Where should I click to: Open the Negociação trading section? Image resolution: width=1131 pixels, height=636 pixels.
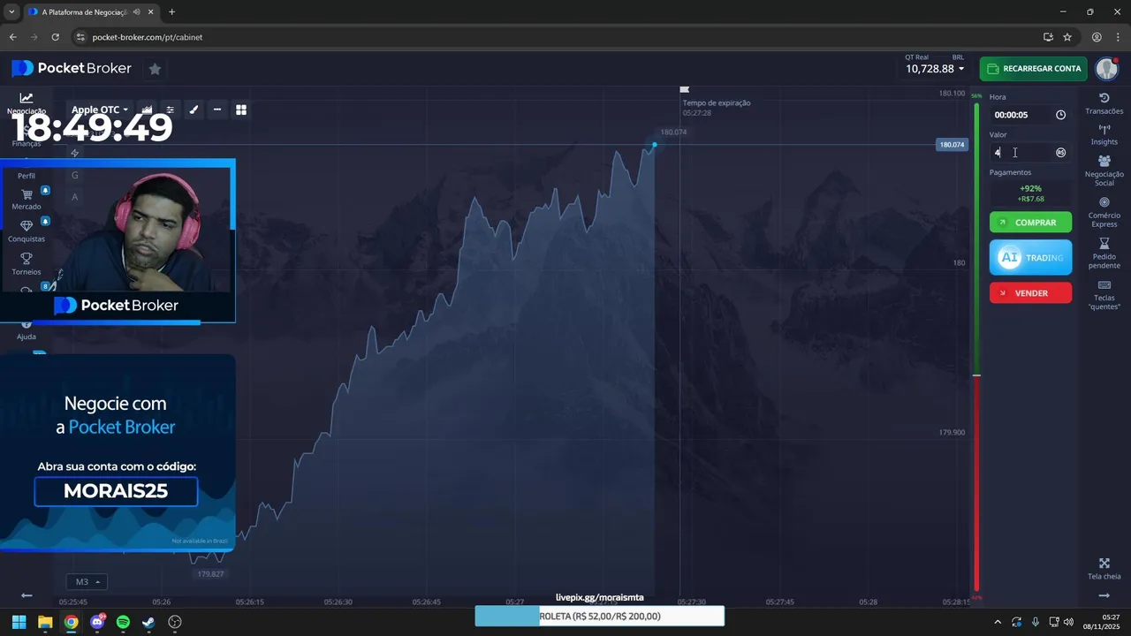[27, 103]
